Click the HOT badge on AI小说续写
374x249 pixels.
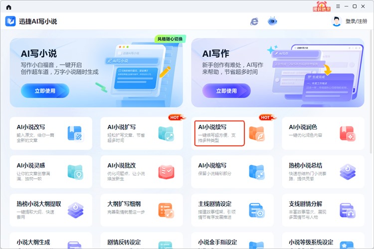click(x=267, y=117)
